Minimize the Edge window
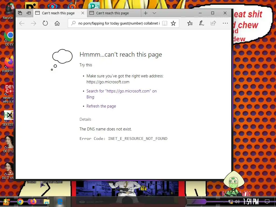276x207 pixels. (200, 13)
